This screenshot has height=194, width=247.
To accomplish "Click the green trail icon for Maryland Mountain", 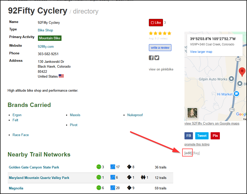I will (99, 177).
